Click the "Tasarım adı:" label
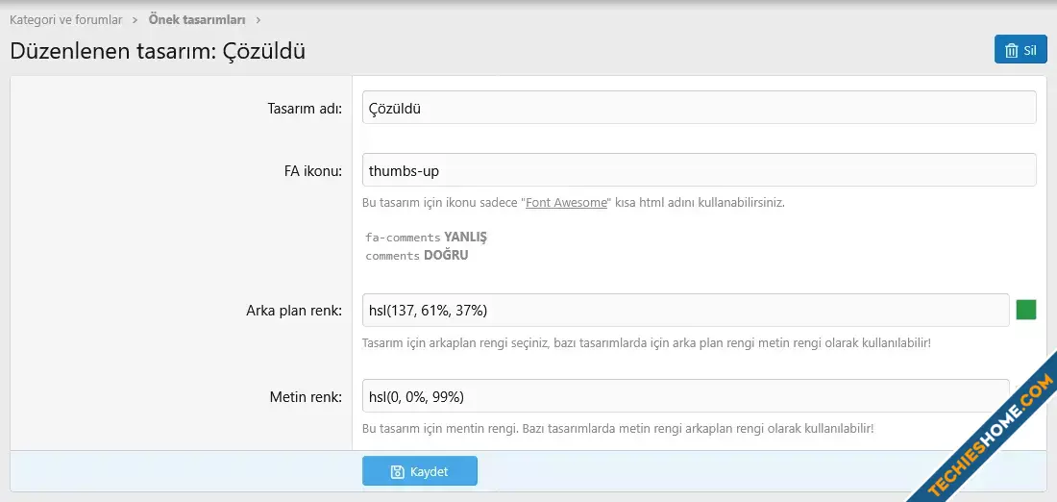 click(x=305, y=109)
